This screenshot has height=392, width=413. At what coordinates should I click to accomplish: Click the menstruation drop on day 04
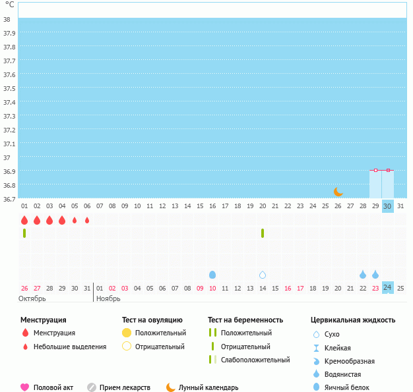point(62,220)
